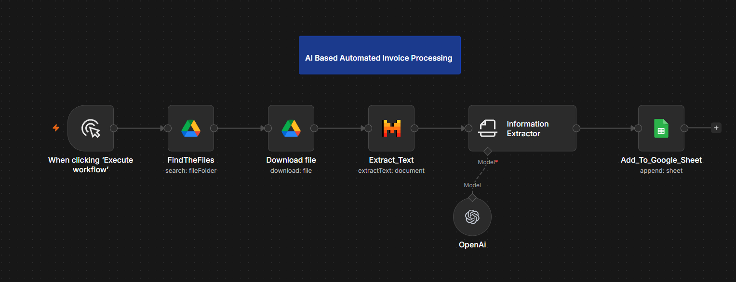
Task: Click the 'Download file' node label
Action: (291, 160)
